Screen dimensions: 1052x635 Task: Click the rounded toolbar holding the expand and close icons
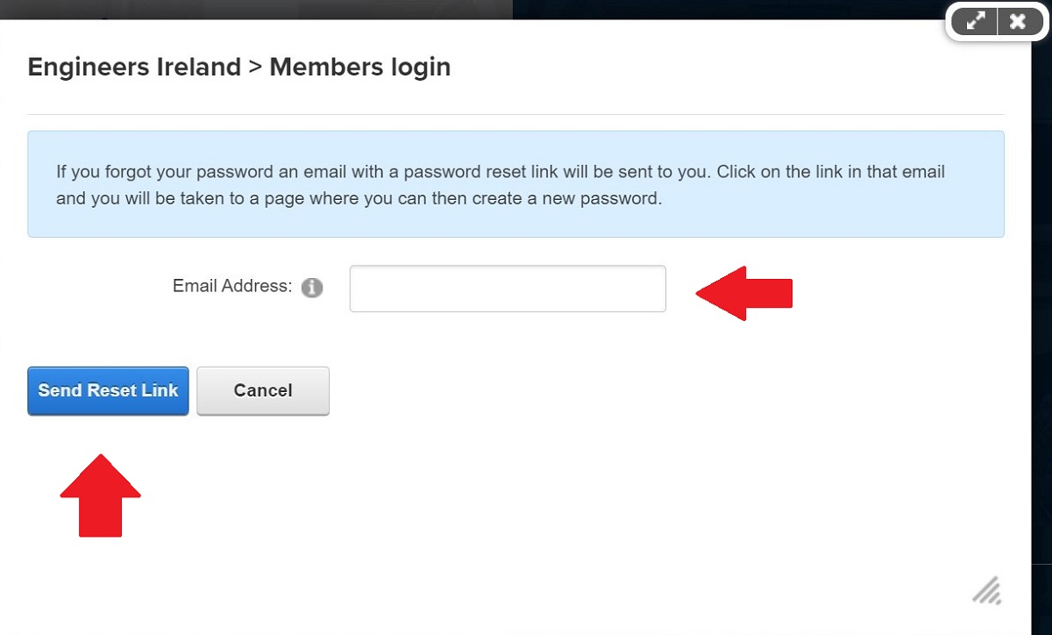point(997,22)
